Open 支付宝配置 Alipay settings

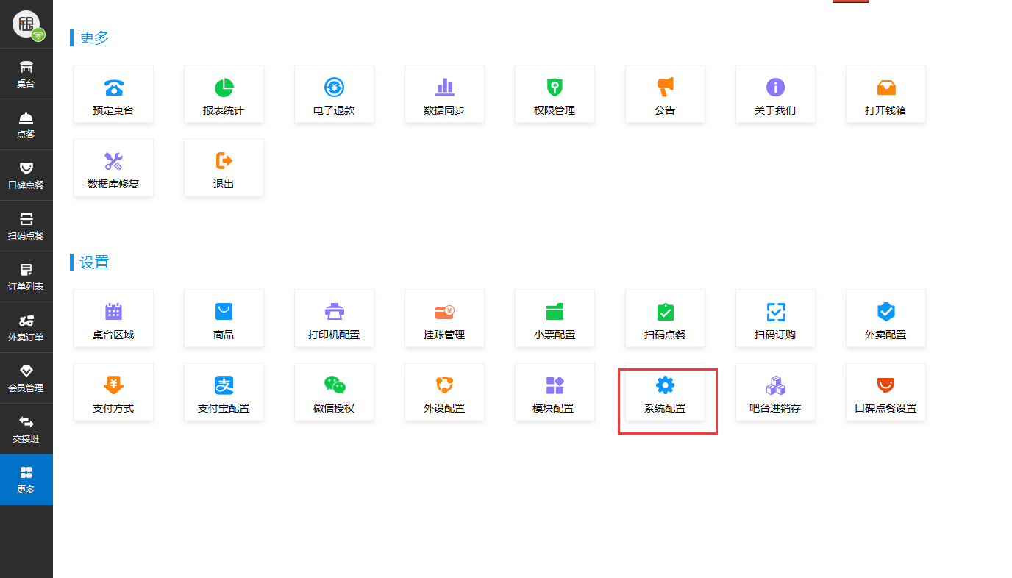pyautogui.click(x=224, y=392)
